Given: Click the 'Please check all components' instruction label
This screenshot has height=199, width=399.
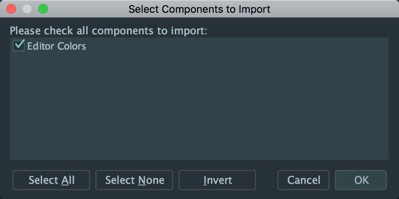Looking at the screenshot, I should (109, 31).
